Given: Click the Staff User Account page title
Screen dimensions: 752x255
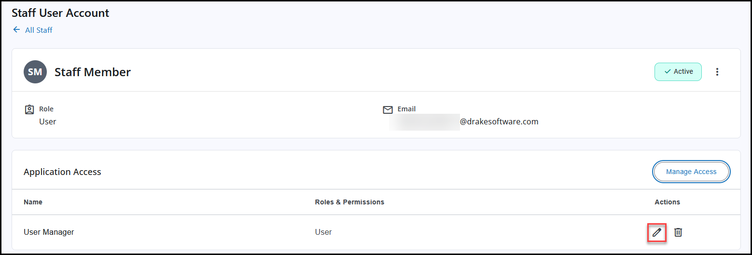Looking at the screenshot, I should pos(60,13).
